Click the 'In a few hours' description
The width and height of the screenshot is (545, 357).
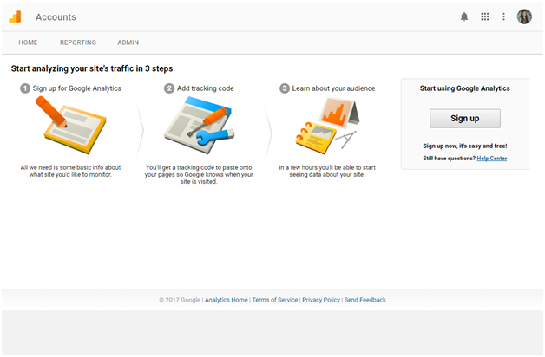click(327, 171)
